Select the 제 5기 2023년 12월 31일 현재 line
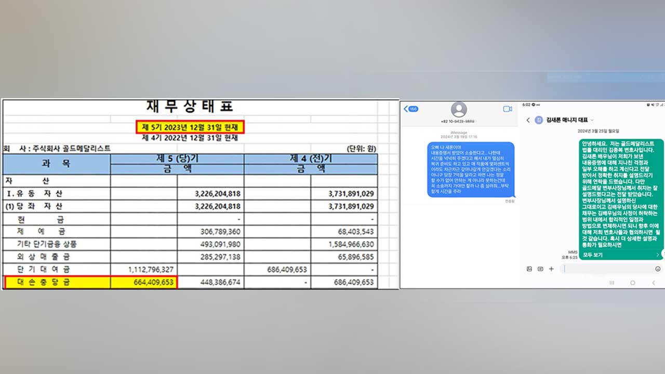The width and height of the screenshot is (665, 374). tap(190, 127)
